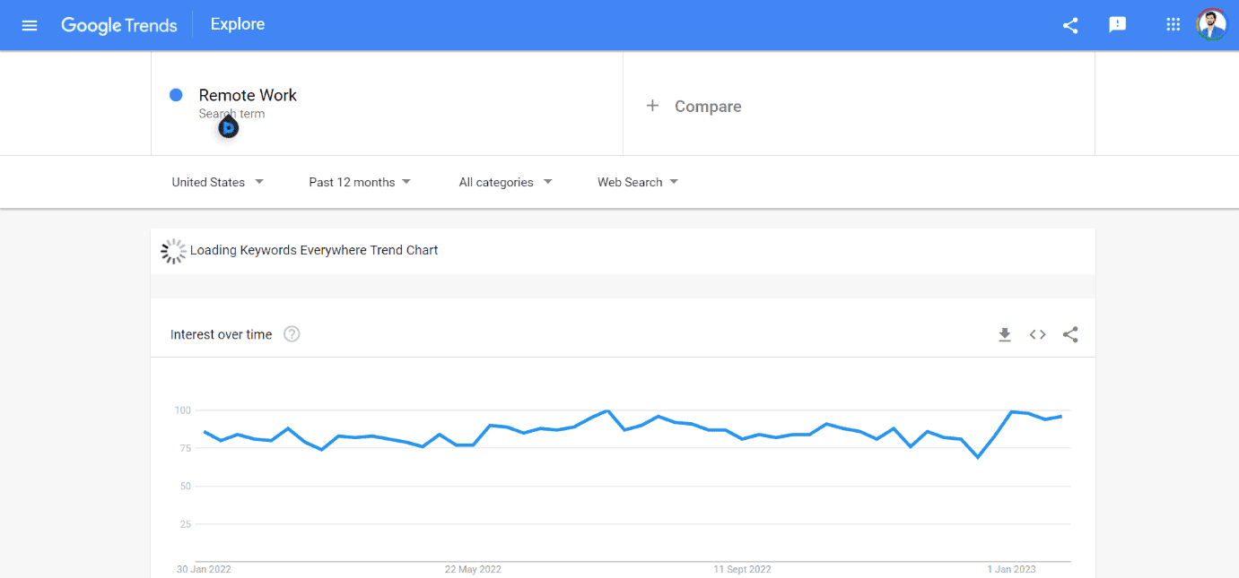The height and width of the screenshot is (578, 1239).
Task: Open help icon beside Interest over time
Action: pos(292,334)
